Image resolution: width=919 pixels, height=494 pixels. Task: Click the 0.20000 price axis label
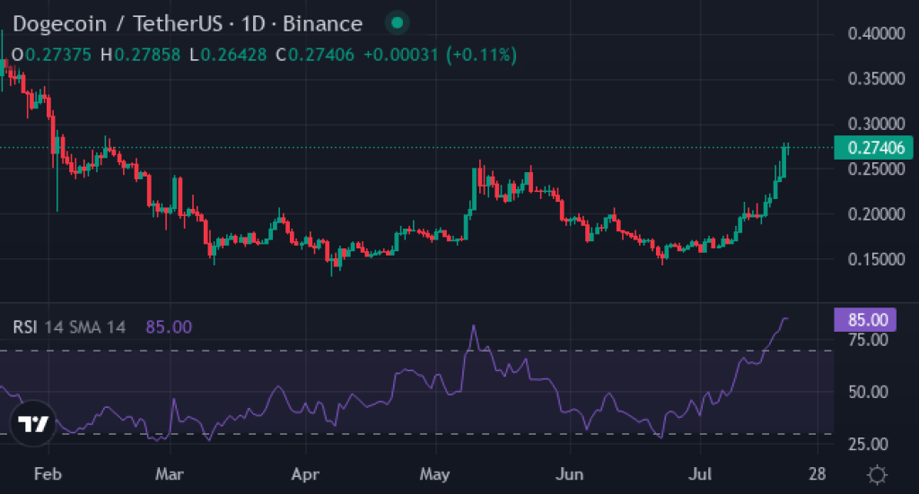pyautogui.click(x=876, y=214)
